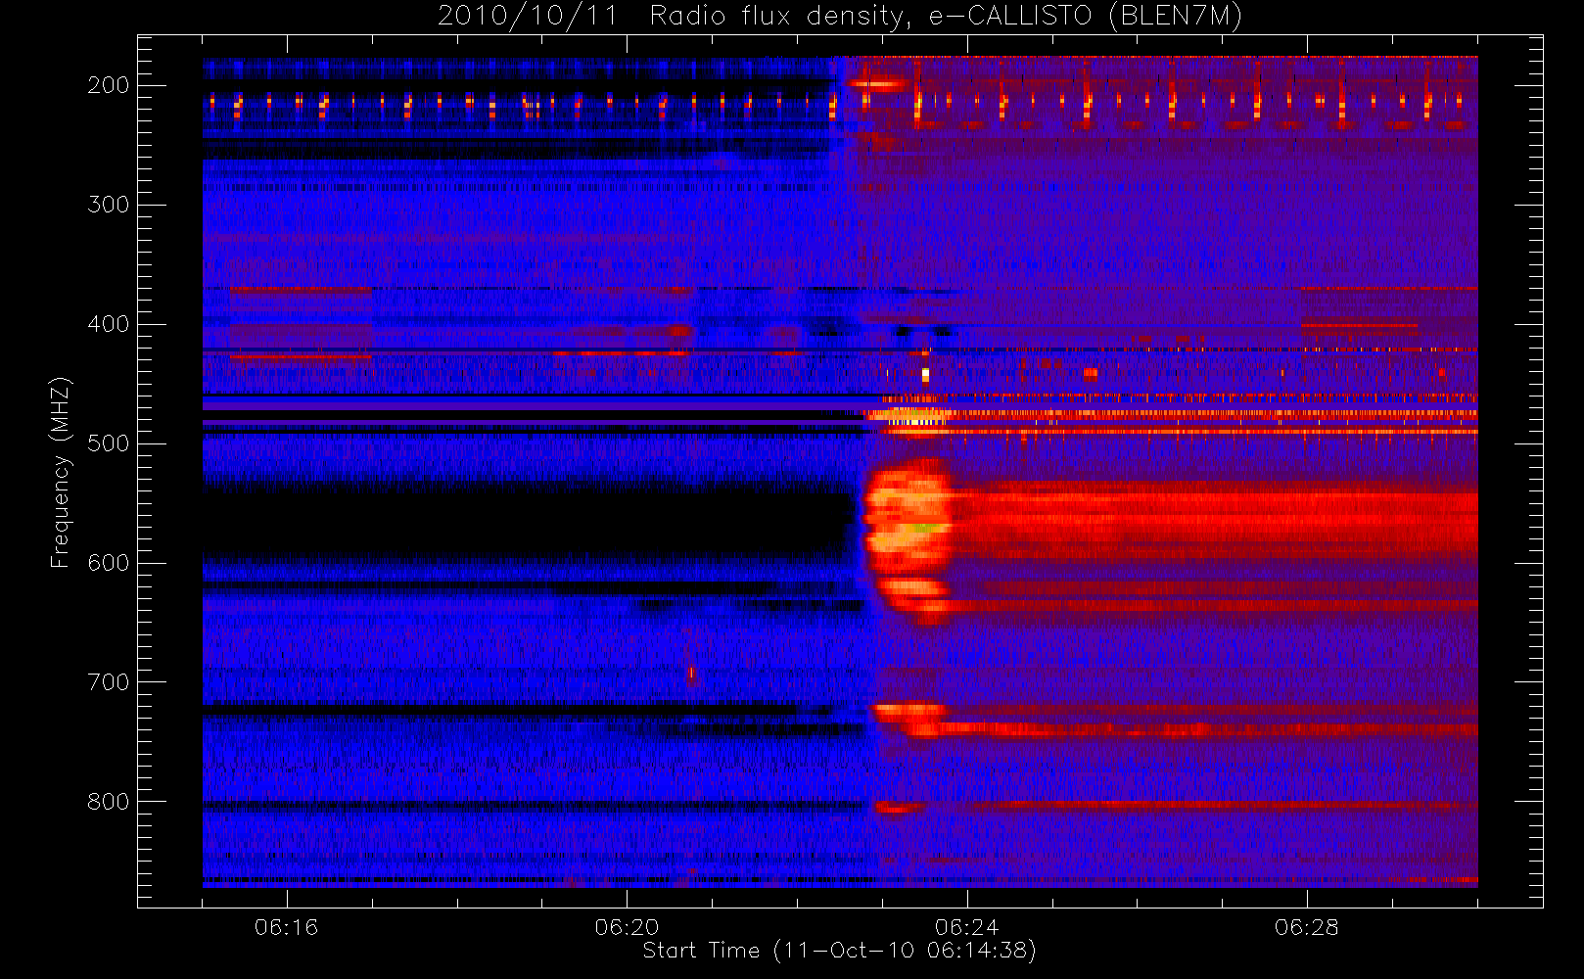Click the 06:24 time axis label
Image resolution: width=1584 pixels, height=979 pixels.
pyautogui.click(x=966, y=927)
